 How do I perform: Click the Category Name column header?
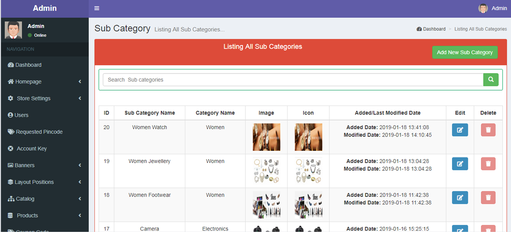pyautogui.click(x=215, y=113)
